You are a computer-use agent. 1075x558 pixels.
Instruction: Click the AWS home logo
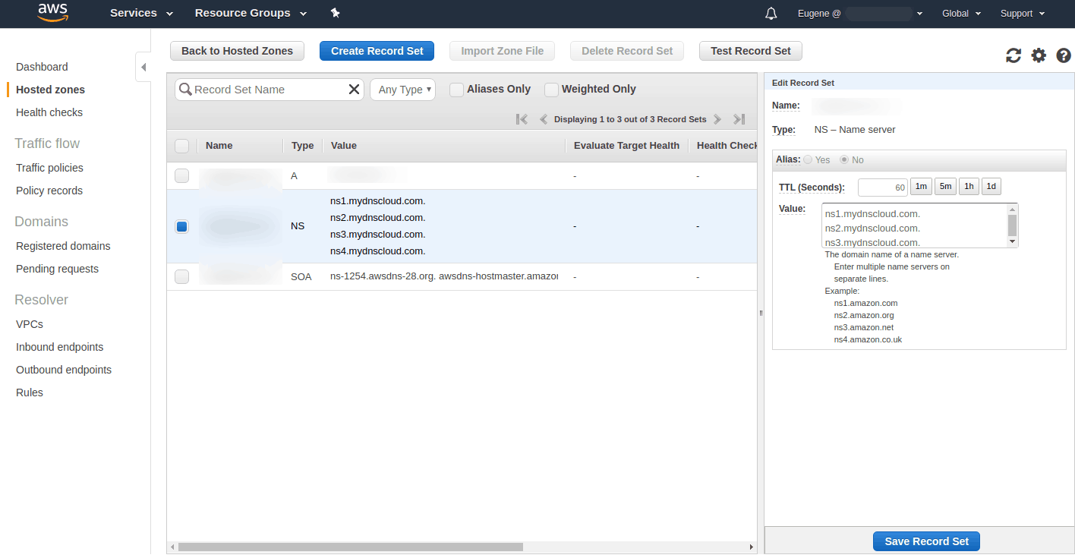52,13
